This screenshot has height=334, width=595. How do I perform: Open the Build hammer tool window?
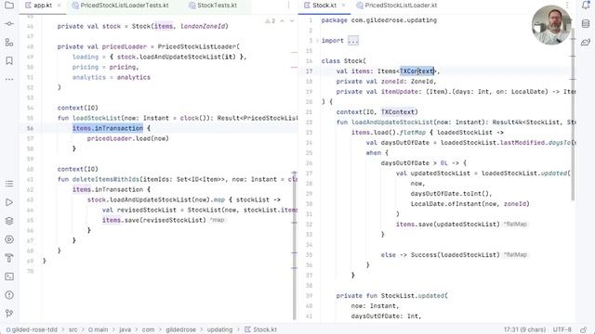[x=9, y=258]
